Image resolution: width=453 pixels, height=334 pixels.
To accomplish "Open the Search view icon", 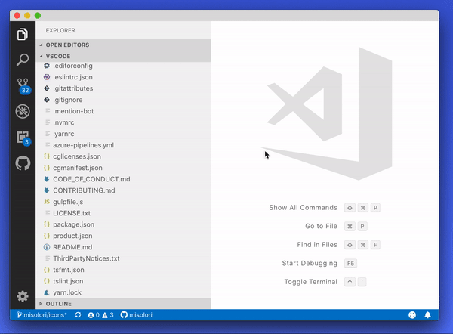I will click(23, 60).
